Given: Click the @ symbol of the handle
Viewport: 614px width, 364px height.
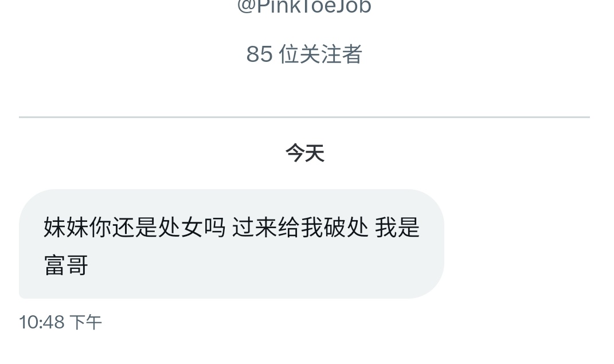Looking at the screenshot, I should click(x=247, y=6).
